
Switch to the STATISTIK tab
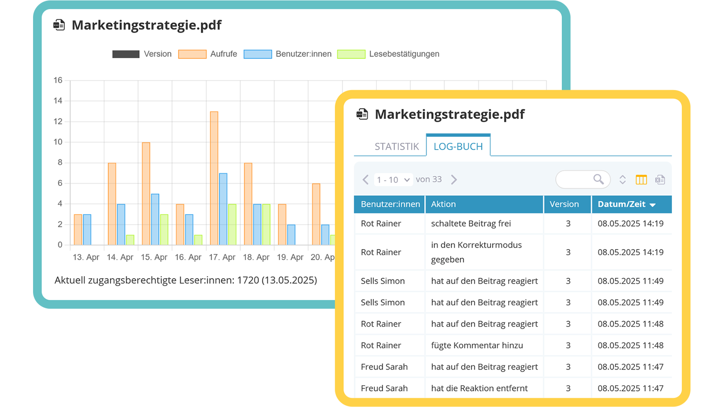[x=397, y=147]
